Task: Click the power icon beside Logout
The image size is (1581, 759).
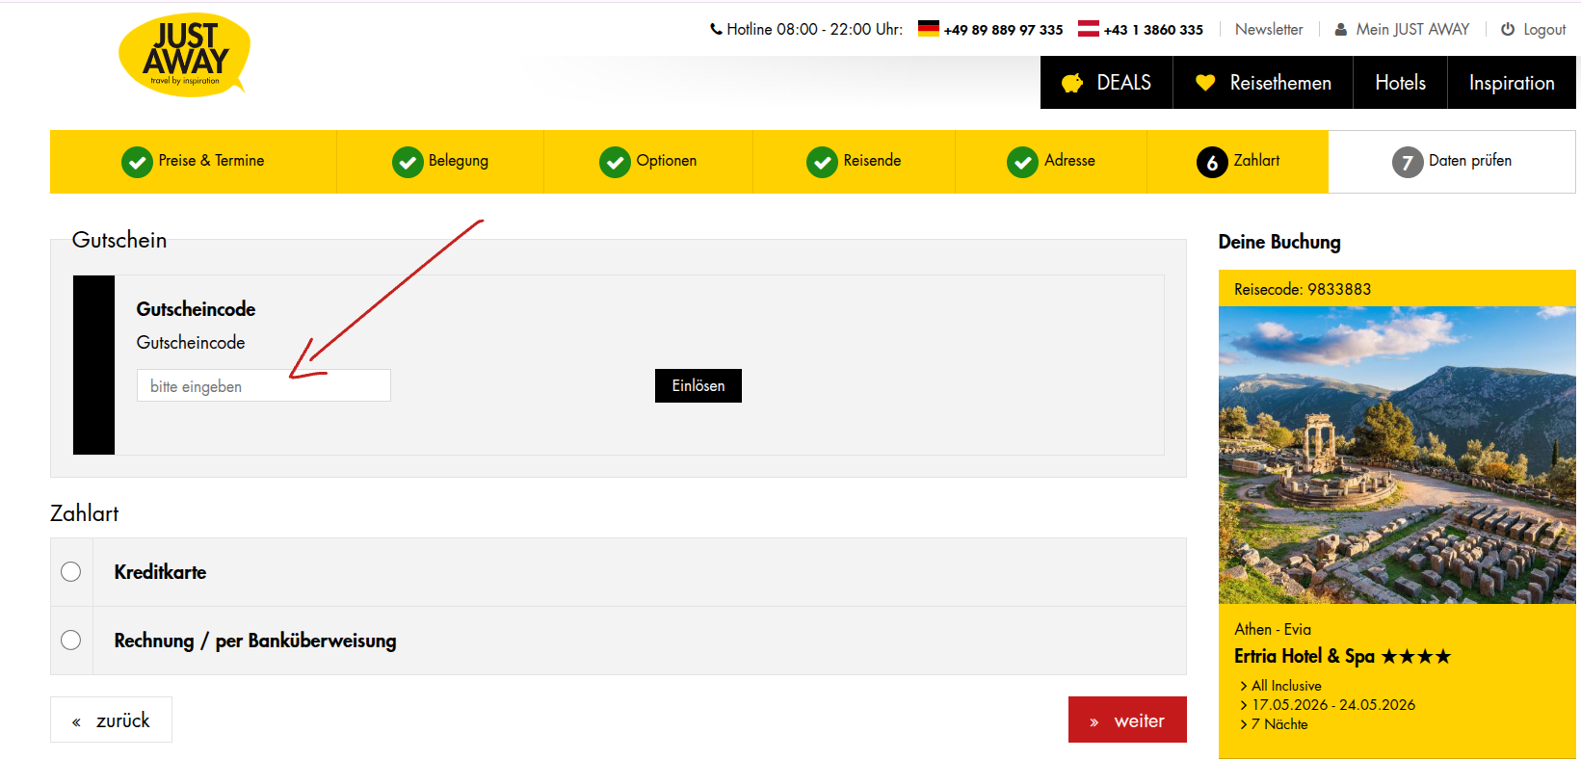Action: click(1508, 30)
